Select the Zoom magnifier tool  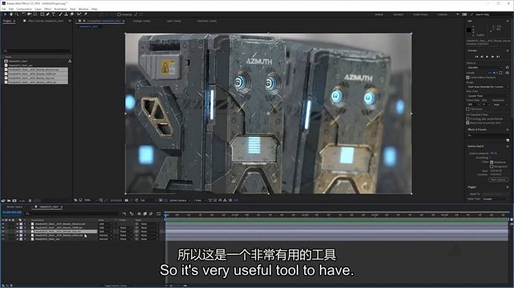point(16,14)
